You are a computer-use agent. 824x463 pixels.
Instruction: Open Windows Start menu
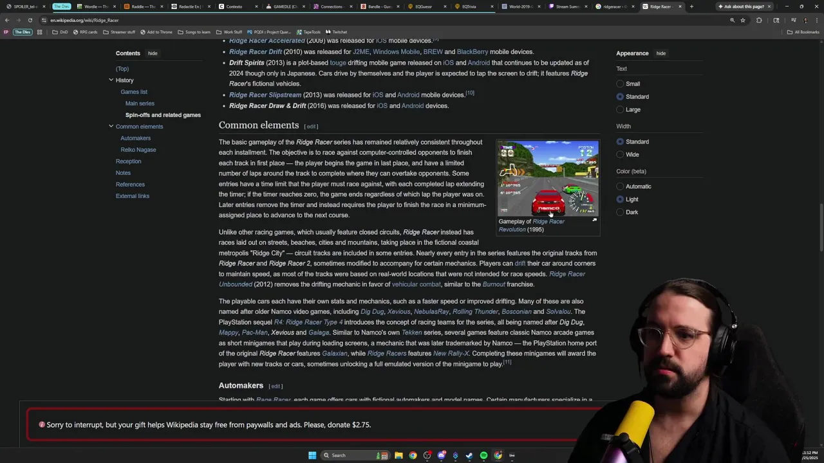pyautogui.click(x=312, y=455)
